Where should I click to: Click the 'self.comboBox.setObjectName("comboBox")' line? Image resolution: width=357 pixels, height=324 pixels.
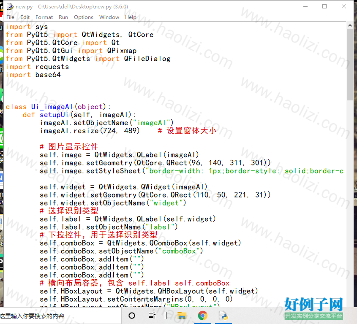[121, 251]
